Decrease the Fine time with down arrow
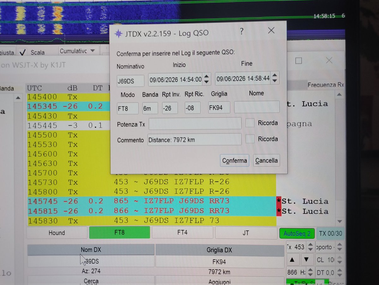This screenshot has width=379, height=285. [x=275, y=82]
